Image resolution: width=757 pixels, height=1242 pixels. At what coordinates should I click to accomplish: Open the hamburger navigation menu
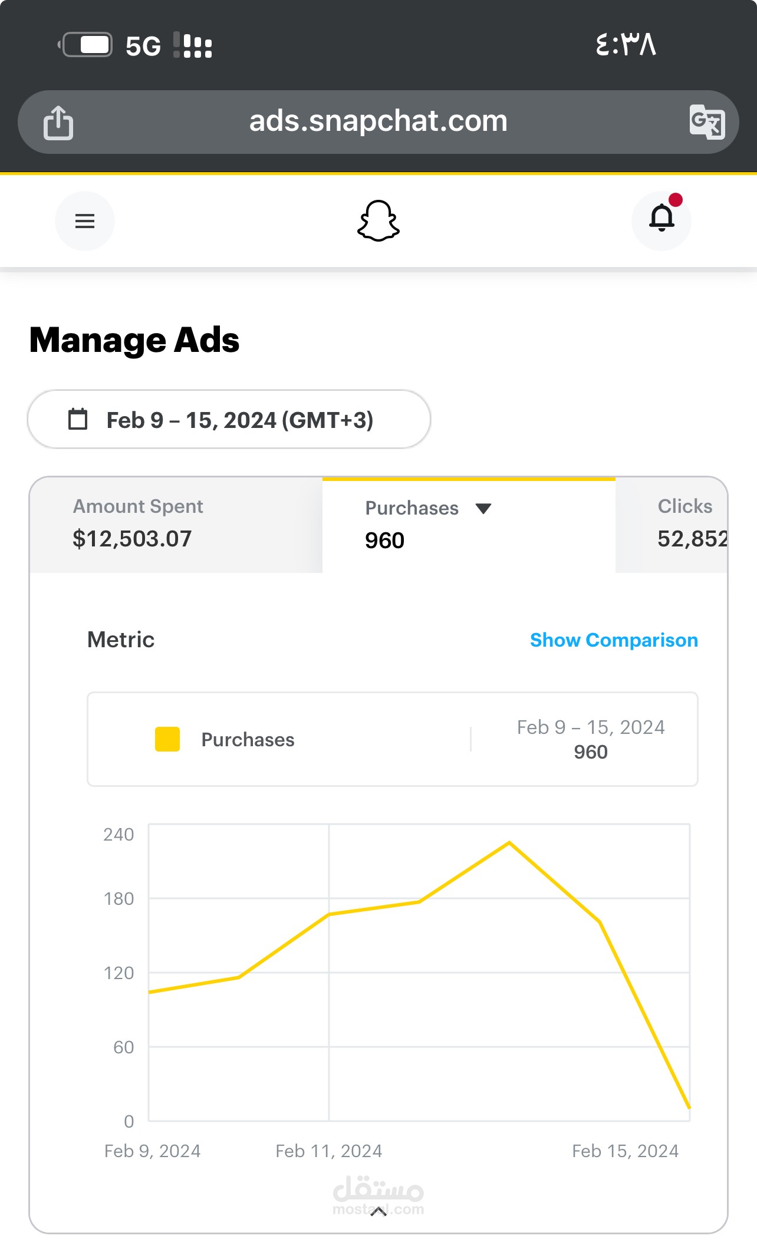click(x=85, y=221)
